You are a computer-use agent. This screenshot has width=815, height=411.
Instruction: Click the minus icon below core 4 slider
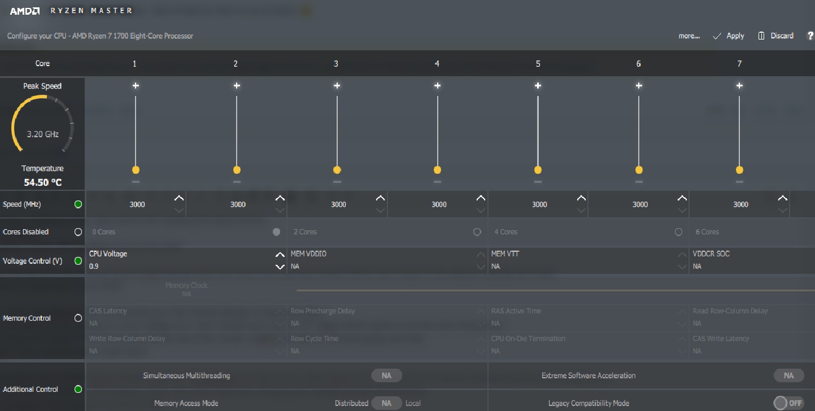point(437,182)
